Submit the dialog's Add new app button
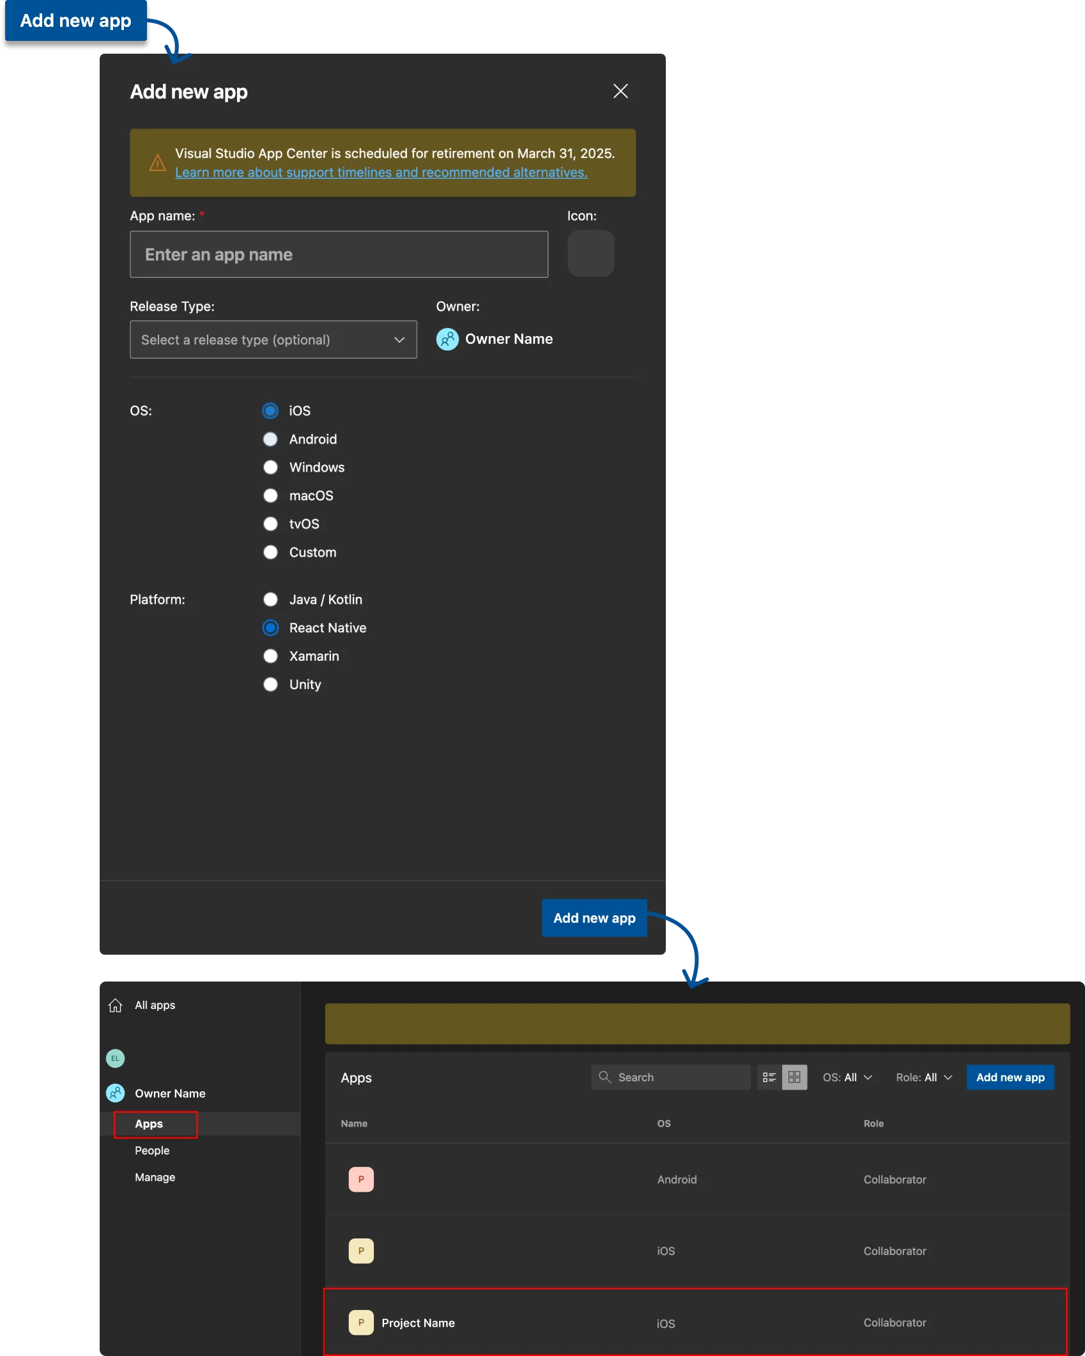The image size is (1085, 1356). 594,918
